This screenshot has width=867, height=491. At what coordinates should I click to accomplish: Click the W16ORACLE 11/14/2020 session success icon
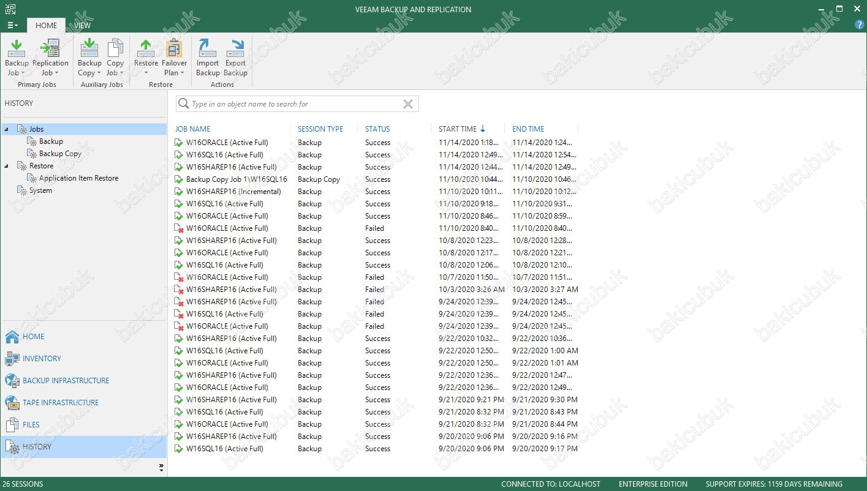tap(179, 143)
